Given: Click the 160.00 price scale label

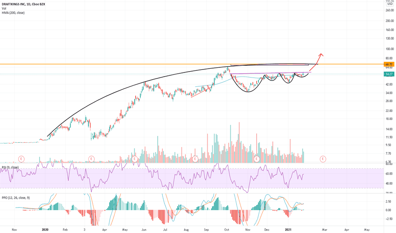Looking at the screenshot, I should click(390, 30).
